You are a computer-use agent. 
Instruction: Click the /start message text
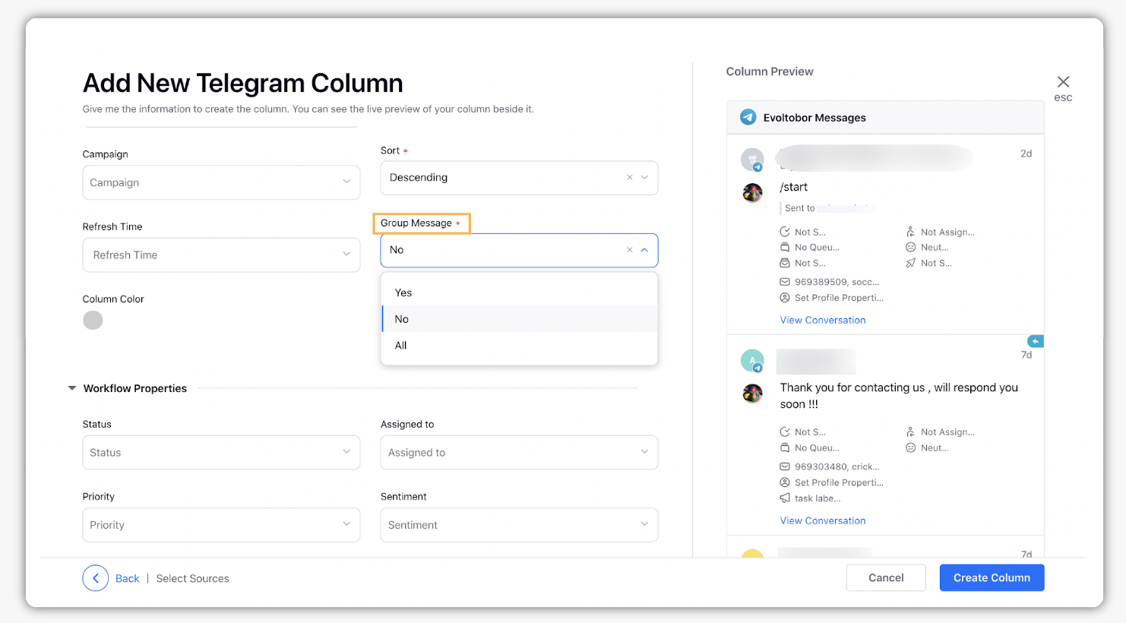click(x=793, y=187)
